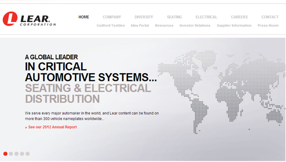Open the CONTACT page

[270, 17]
